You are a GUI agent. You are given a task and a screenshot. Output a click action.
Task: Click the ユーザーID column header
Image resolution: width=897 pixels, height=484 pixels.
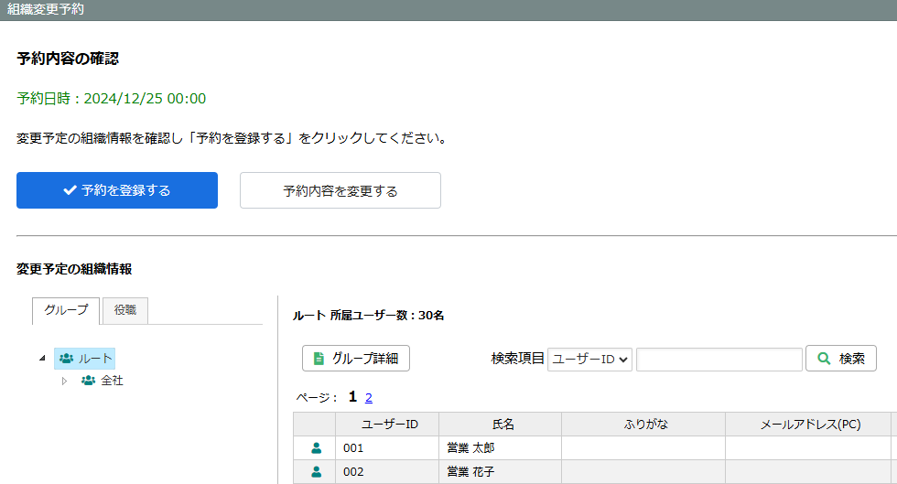pyautogui.click(x=389, y=425)
